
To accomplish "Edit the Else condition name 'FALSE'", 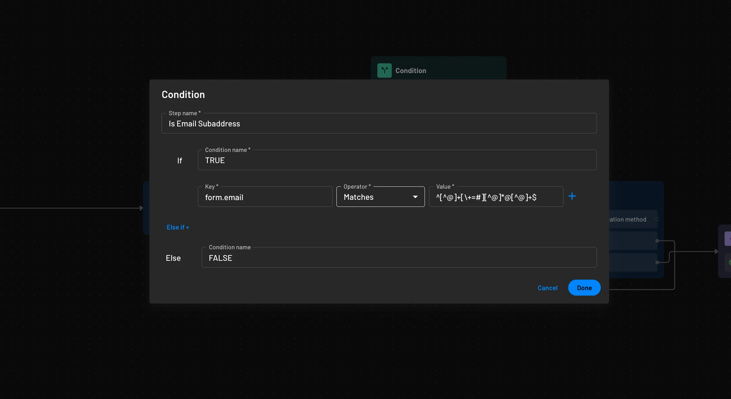I will (x=399, y=258).
